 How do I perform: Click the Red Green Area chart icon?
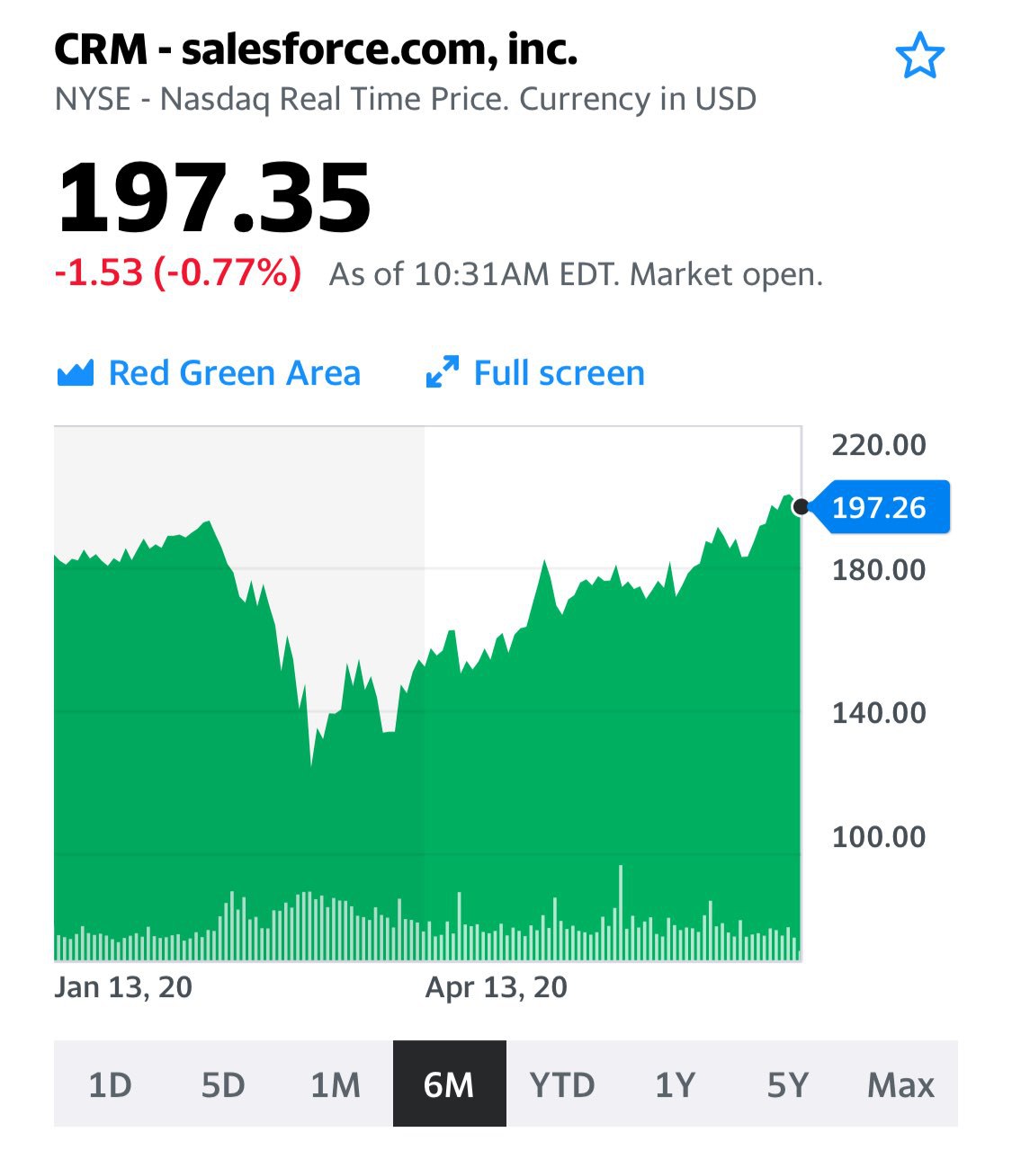76,373
